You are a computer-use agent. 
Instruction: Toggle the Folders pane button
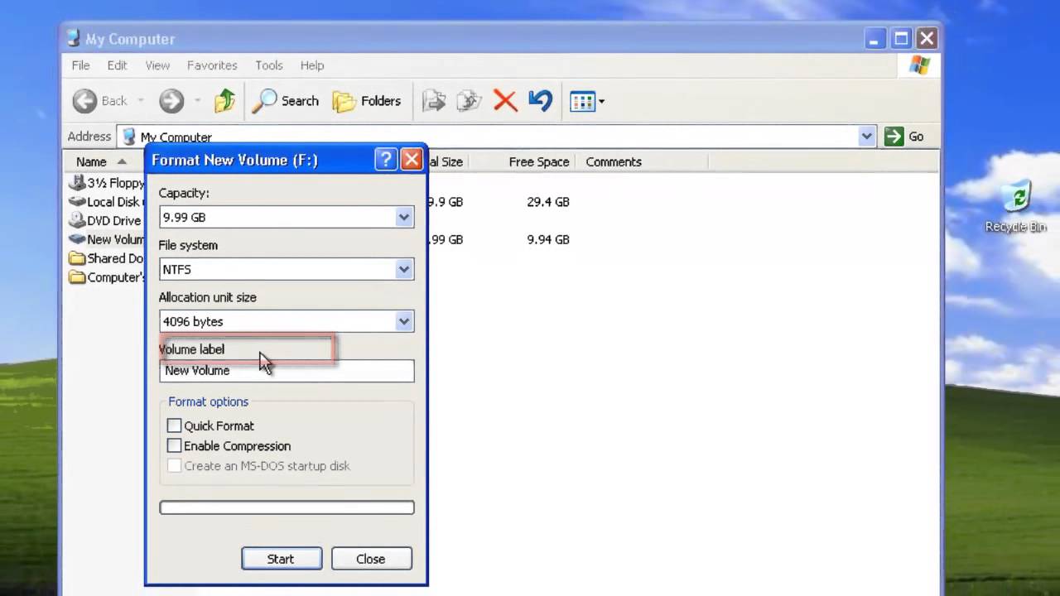(x=366, y=101)
